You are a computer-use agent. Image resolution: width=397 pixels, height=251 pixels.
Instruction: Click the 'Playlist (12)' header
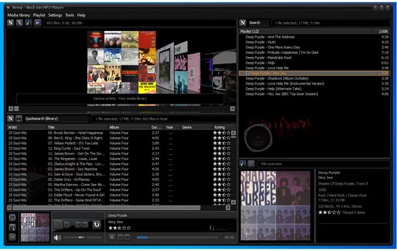(x=305, y=31)
